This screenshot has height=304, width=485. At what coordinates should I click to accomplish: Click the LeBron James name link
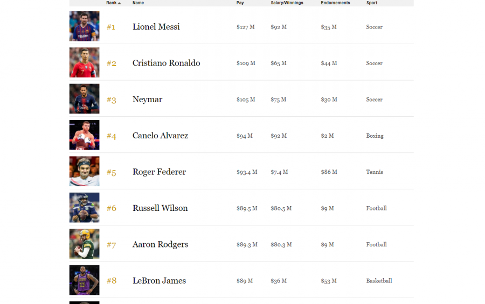coord(159,281)
